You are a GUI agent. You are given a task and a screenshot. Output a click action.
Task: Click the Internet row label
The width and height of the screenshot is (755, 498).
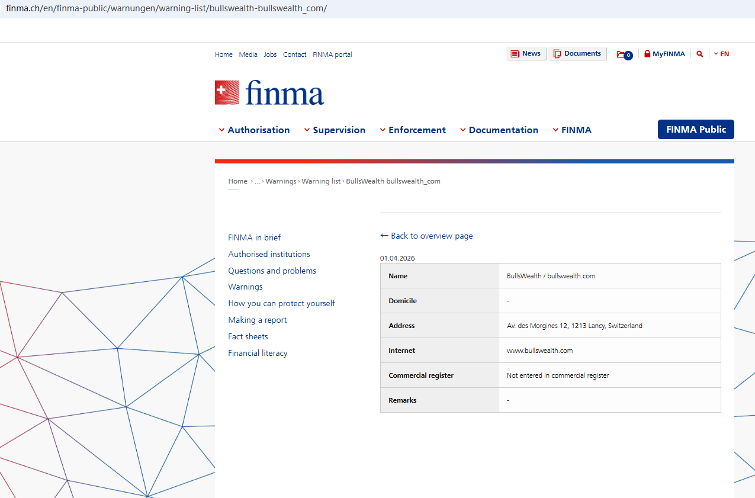click(402, 351)
